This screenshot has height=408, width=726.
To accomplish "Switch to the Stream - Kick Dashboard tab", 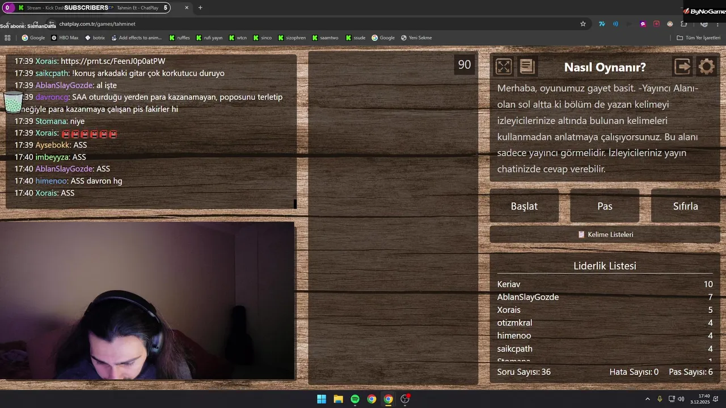I will coord(45,8).
